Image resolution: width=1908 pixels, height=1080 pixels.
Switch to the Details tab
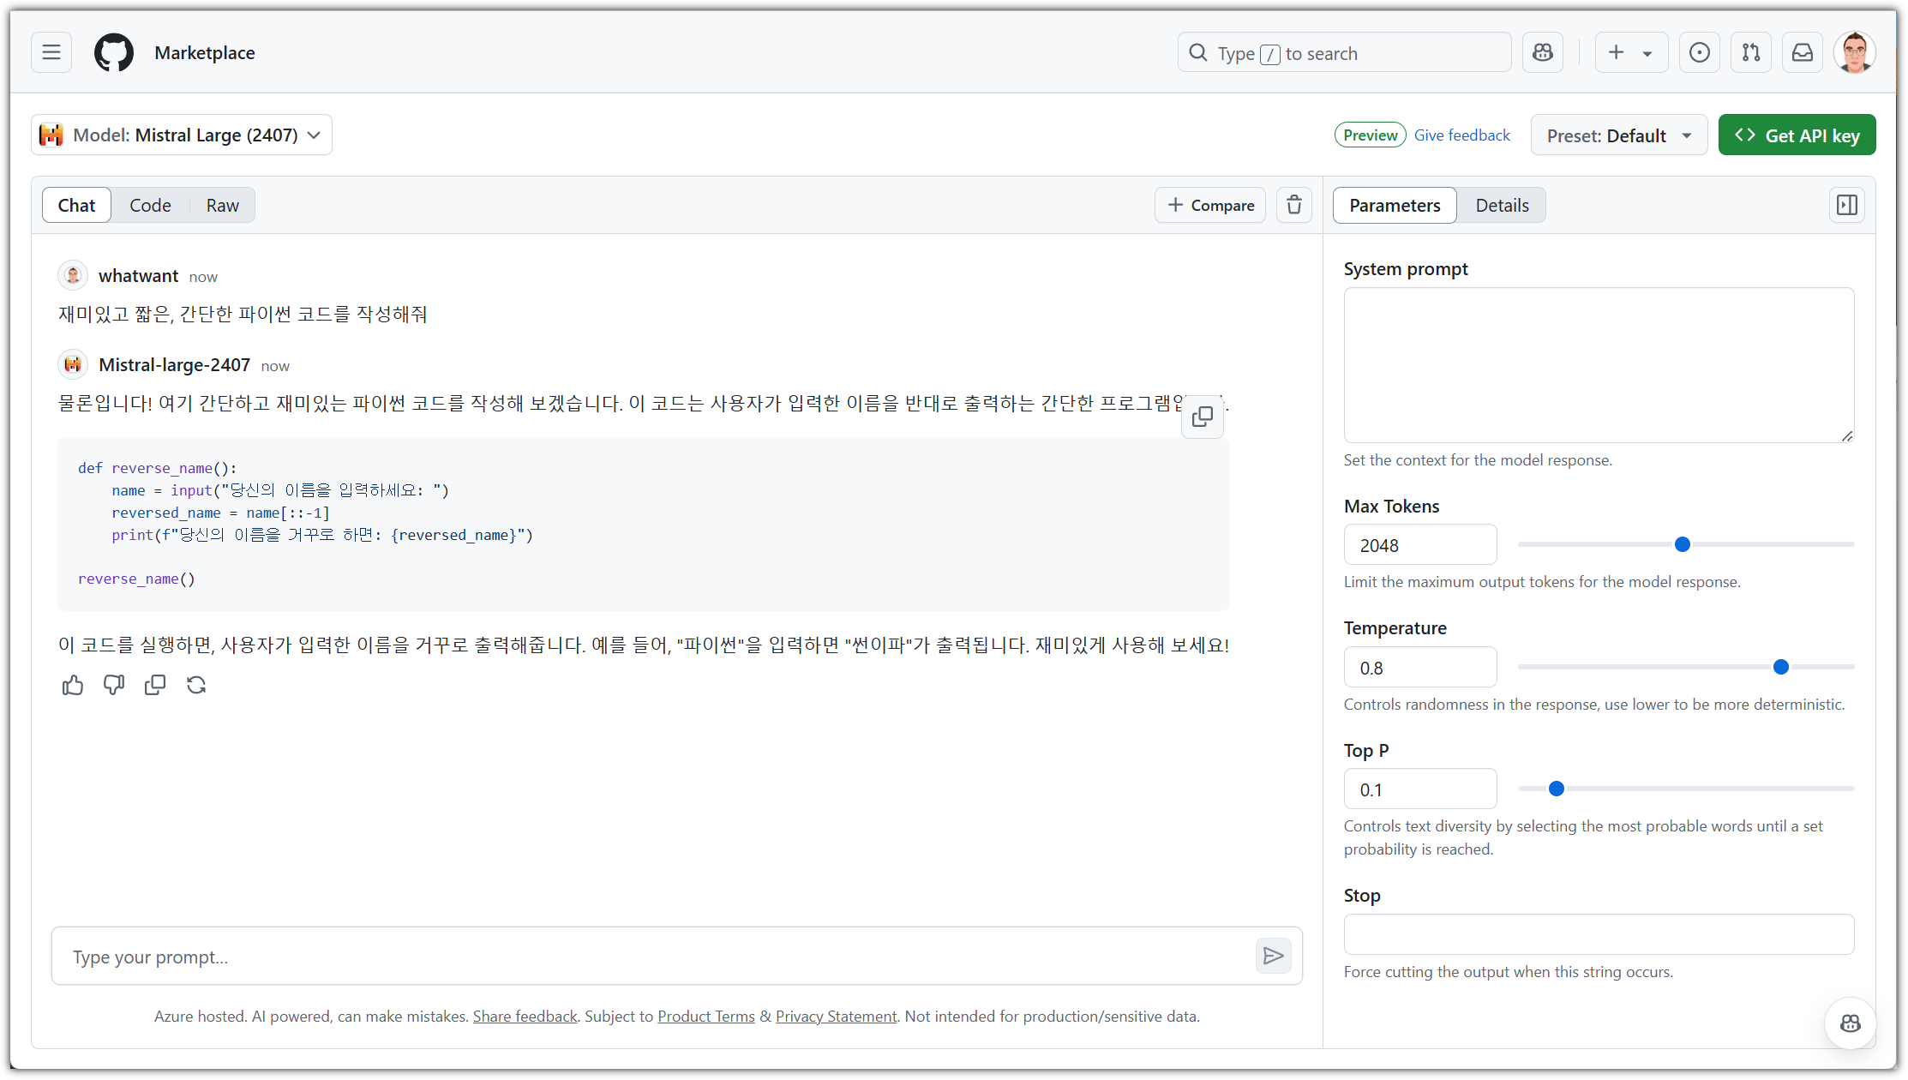click(1501, 205)
